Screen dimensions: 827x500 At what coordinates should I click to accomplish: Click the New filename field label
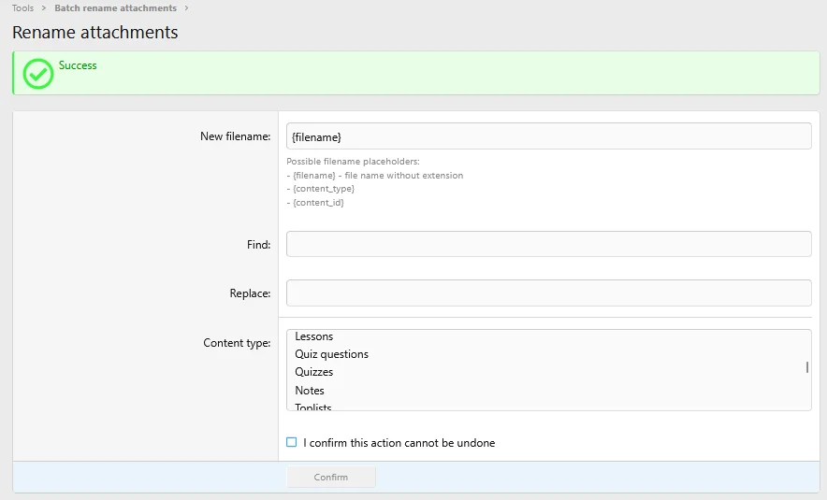235,136
